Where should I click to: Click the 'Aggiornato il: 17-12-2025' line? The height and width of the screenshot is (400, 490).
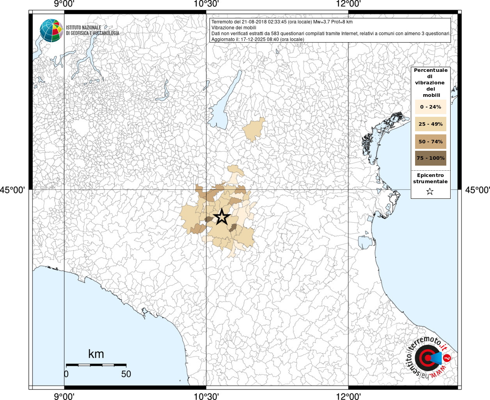pyautogui.click(x=257, y=39)
